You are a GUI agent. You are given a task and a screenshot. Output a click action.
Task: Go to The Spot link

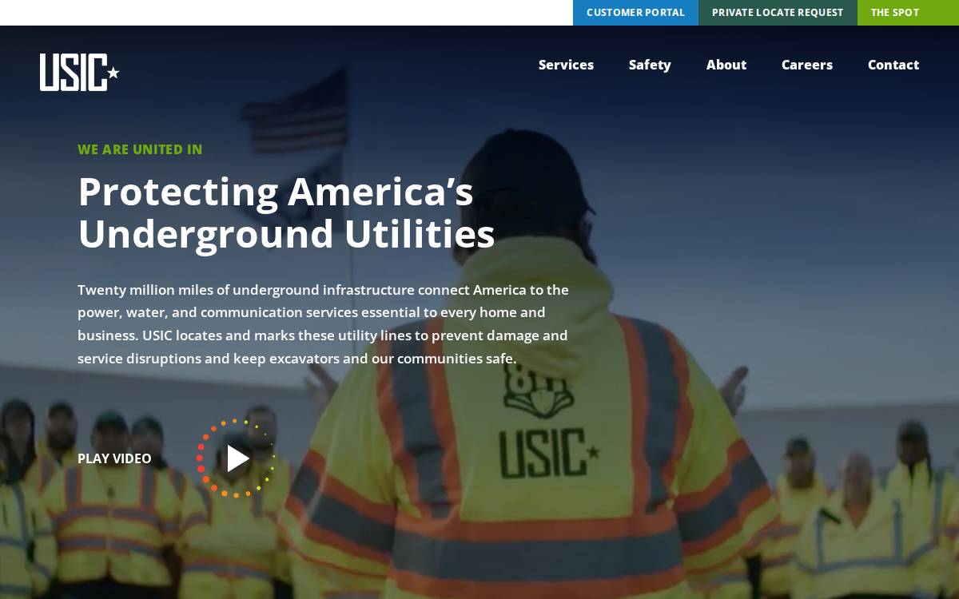click(895, 13)
